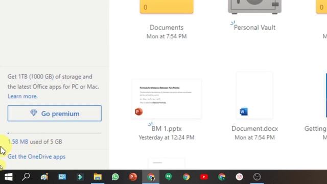Open YouTube from taskbar
Viewport: 327px width, 184px height.
click(204, 177)
